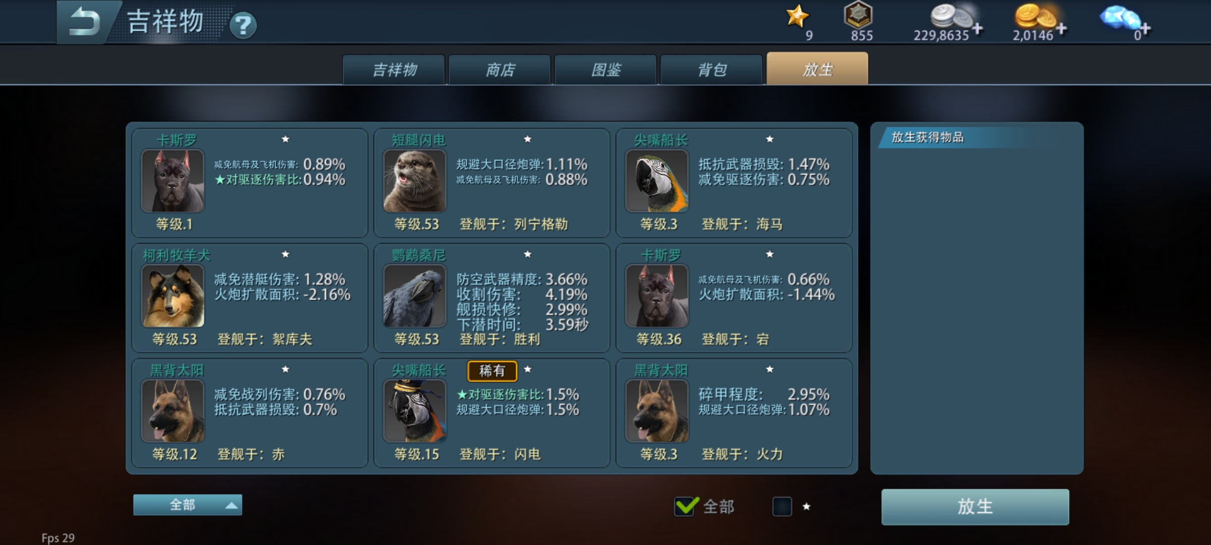Click the 放生 release button
The width and height of the screenshot is (1211, 545).
click(x=975, y=507)
